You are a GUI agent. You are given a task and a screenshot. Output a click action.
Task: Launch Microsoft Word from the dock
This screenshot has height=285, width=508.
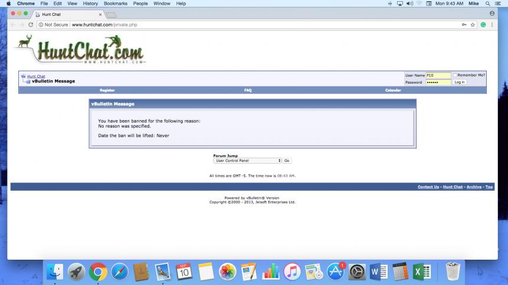pos(378,271)
